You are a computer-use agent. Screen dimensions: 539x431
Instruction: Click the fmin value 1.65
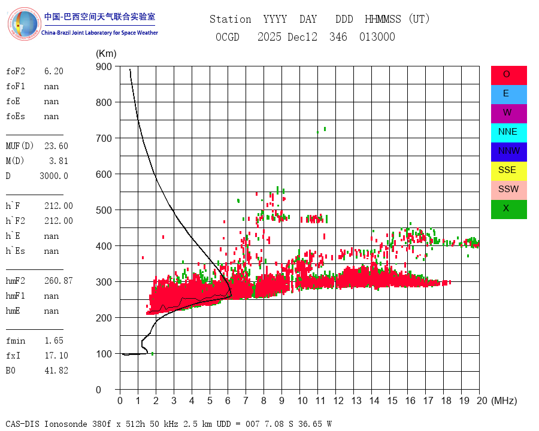pos(54,341)
